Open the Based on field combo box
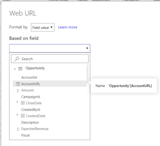Image resolution: width=160 pixels, height=146 pixels. 50,48
